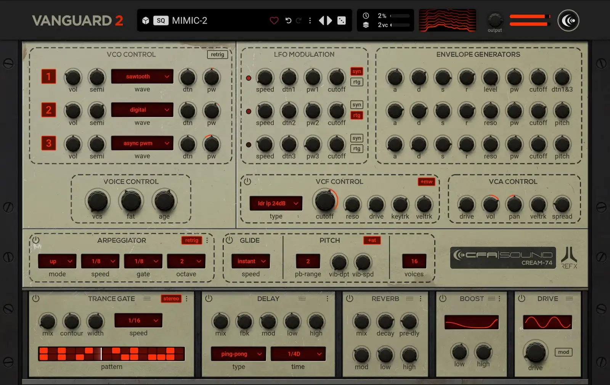Toggle the Pitch +at switch

[x=372, y=240]
